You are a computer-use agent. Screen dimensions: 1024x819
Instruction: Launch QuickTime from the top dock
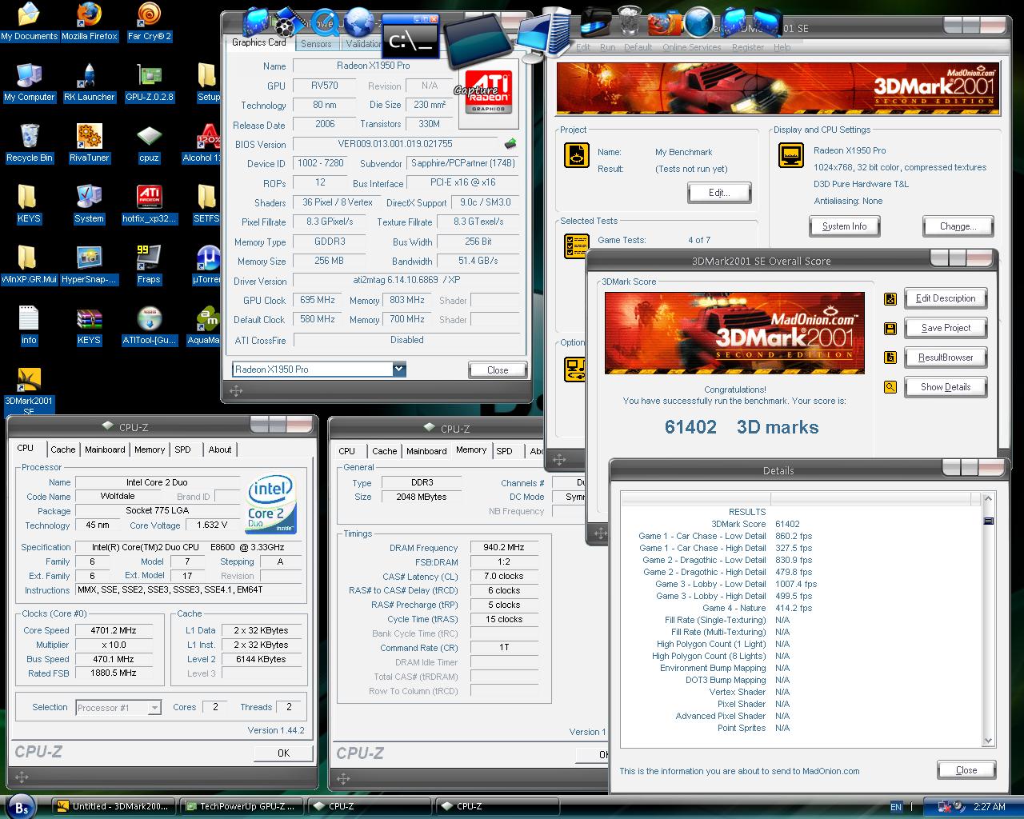coord(323,21)
